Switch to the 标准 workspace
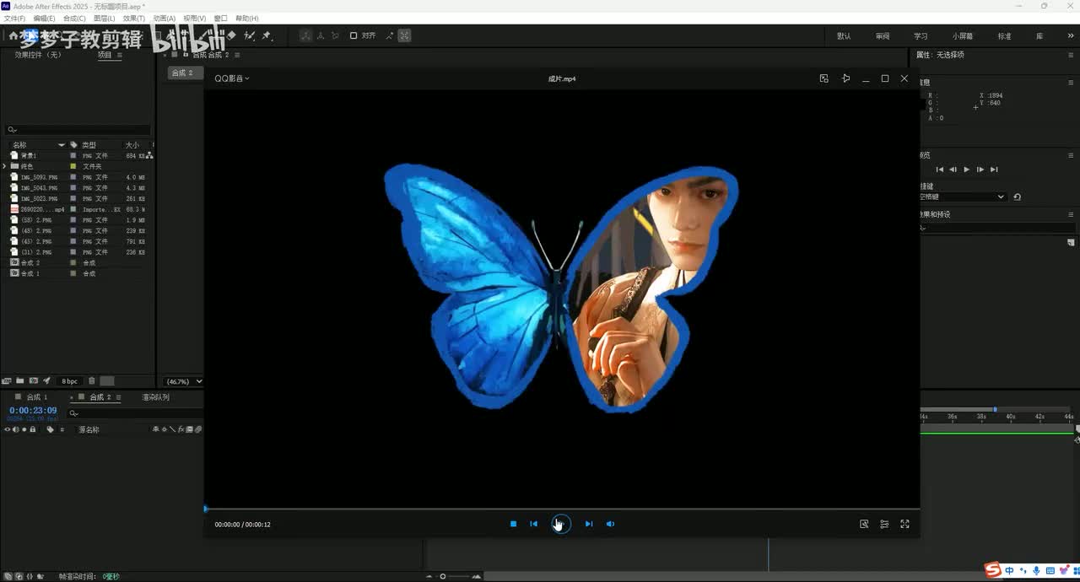Image resolution: width=1080 pixels, height=582 pixels. point(1004,36)
